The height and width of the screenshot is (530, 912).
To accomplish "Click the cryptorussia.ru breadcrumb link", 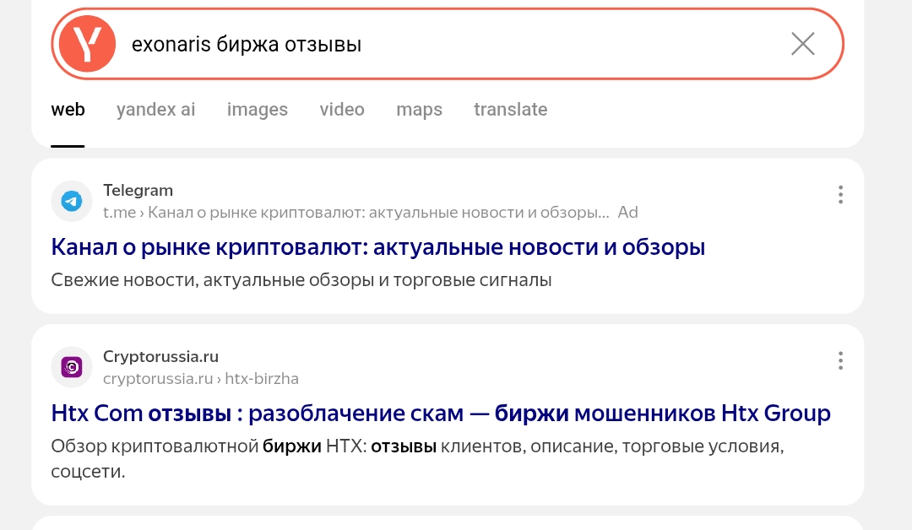I will (x=157, y=378).
